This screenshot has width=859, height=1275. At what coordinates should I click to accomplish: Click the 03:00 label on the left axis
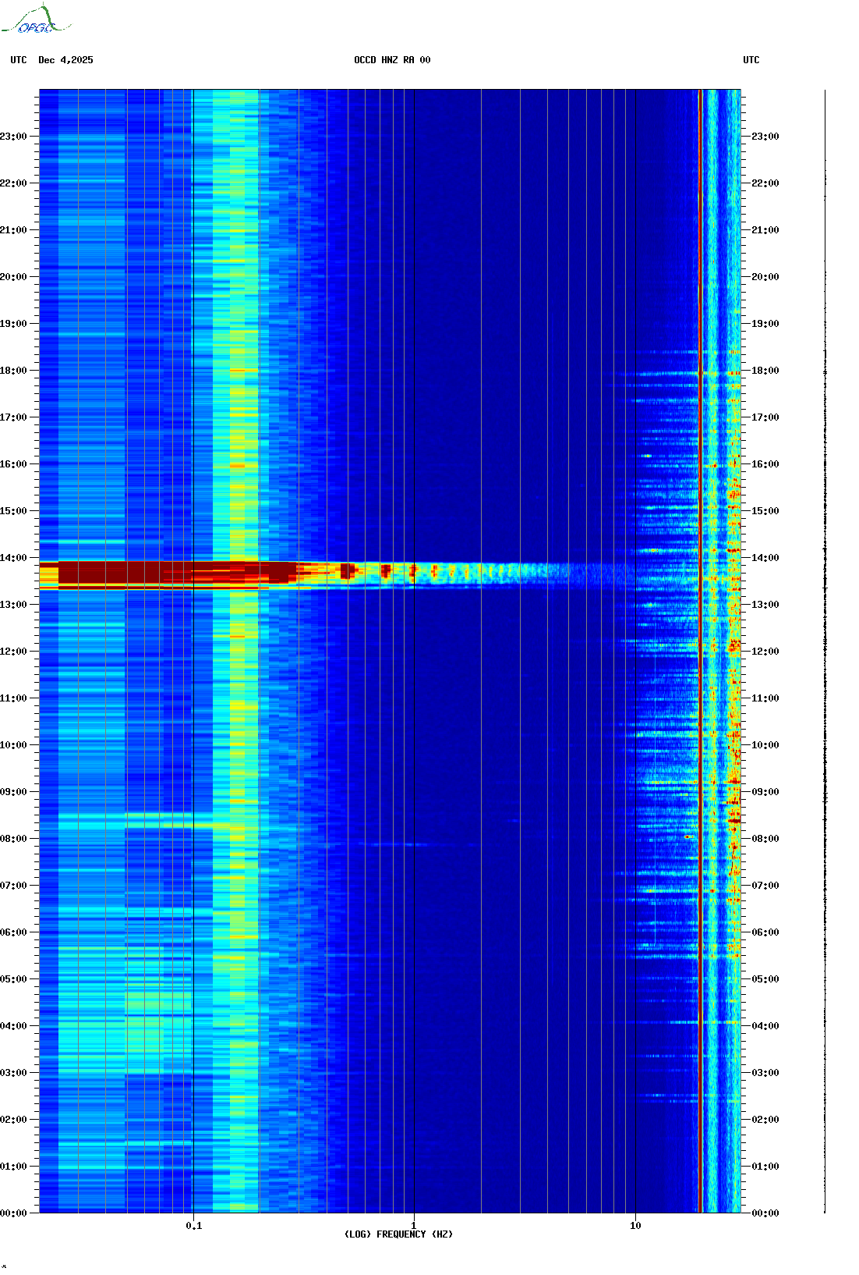(13, 1073)
